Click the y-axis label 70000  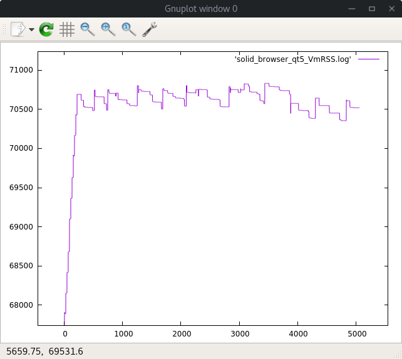[21, 148]
